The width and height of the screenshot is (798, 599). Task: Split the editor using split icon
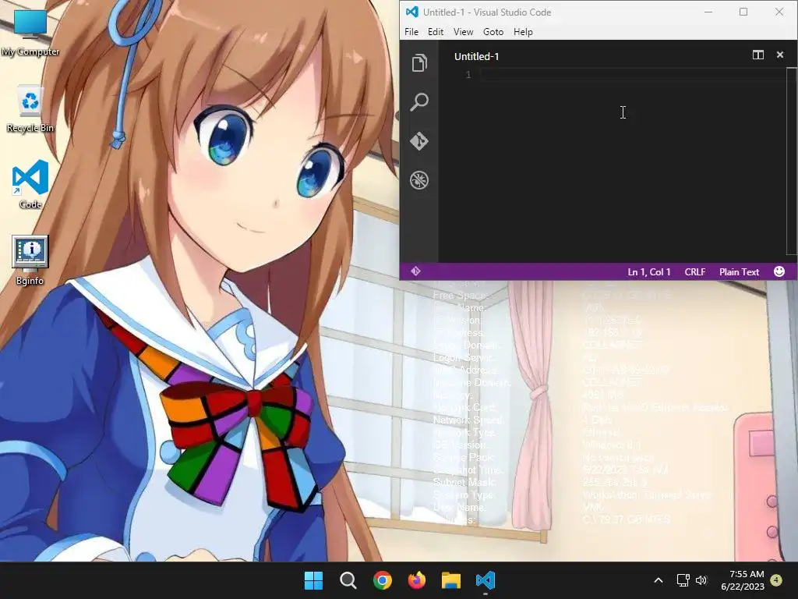tap(757, 55)
